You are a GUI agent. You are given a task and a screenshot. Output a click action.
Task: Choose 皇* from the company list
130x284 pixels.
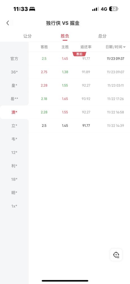coord(14,85)
